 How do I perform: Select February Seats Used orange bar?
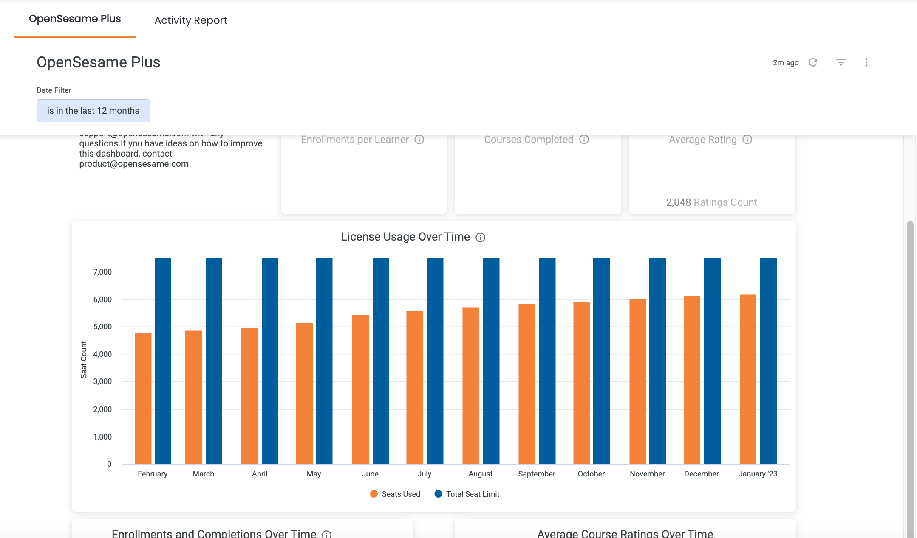[x=143, y=398]
